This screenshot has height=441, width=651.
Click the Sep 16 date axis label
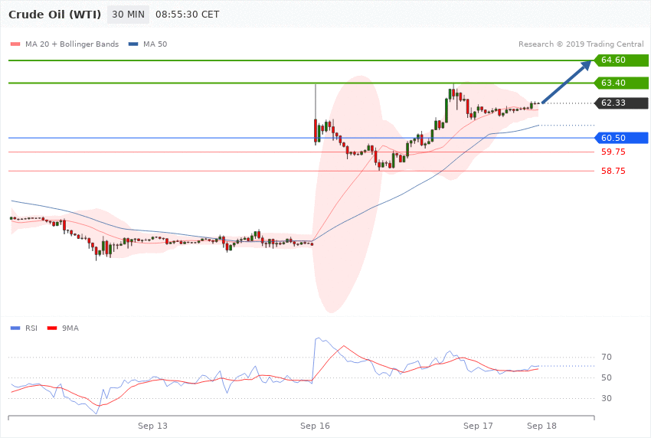(x=315, y=426)
